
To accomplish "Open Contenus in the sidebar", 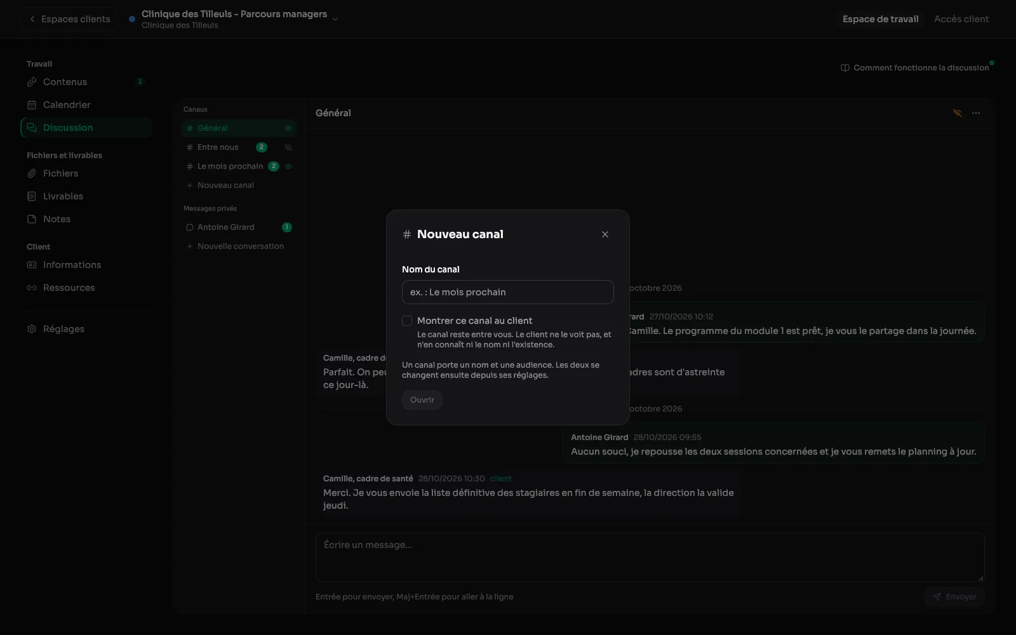I will tap(86, 82).
